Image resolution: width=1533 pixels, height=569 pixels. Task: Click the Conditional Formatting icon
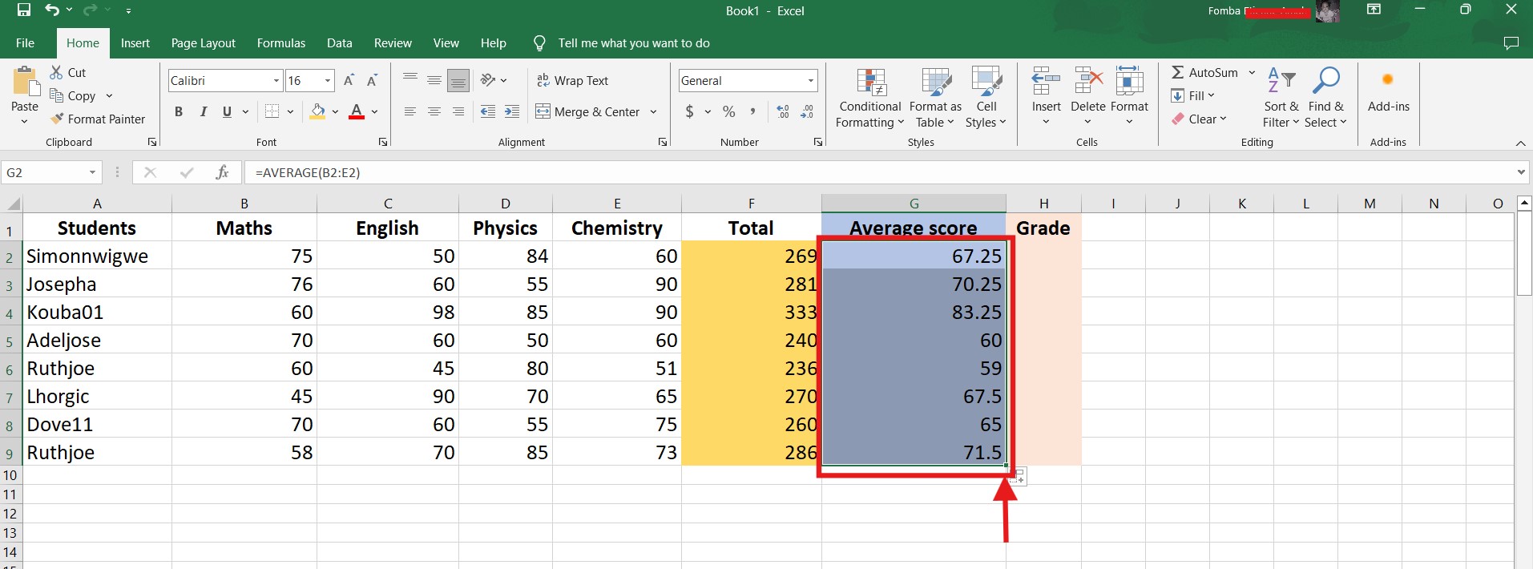[x=870, y=83]
